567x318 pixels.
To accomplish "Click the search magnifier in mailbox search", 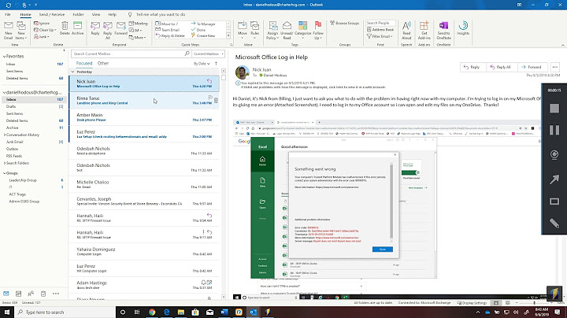I will (x=187, y=54).
